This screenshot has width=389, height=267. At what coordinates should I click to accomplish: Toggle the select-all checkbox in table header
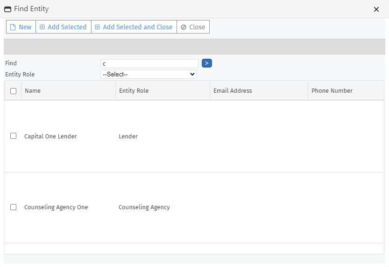coord(13,91)
